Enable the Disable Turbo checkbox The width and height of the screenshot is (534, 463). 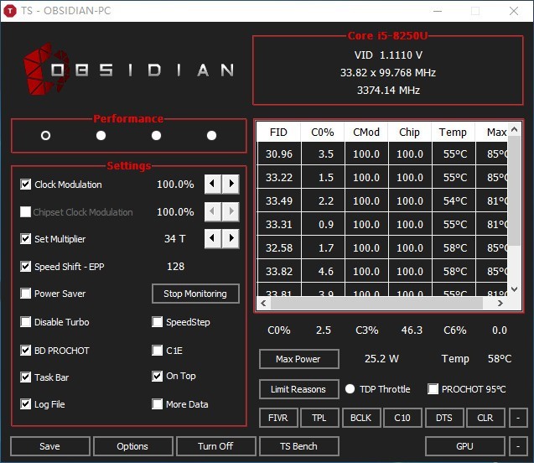(x=26, y=322)
